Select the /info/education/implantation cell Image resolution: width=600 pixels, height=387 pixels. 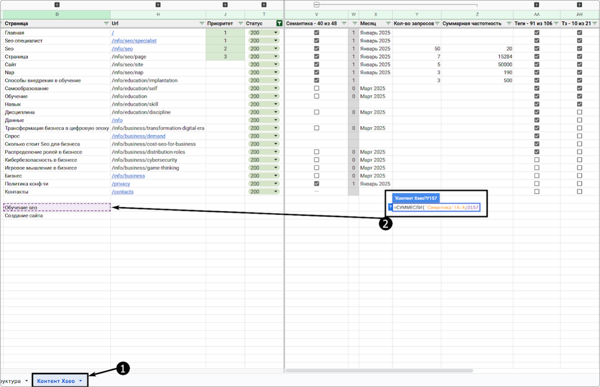158,81
